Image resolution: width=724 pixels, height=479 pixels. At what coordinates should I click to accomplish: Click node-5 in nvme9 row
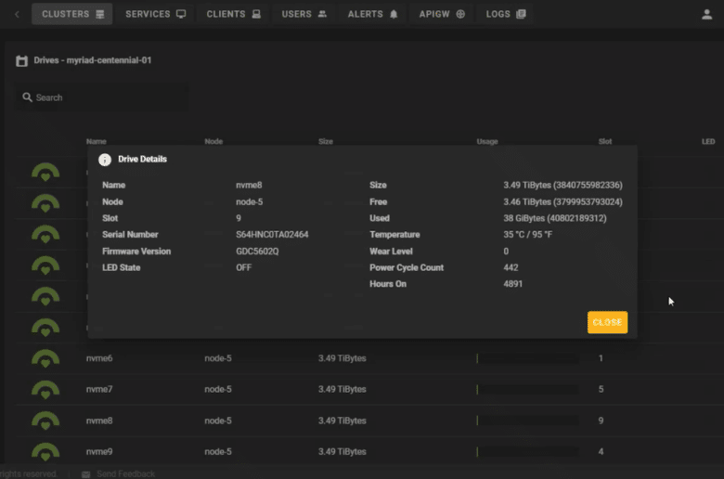[x=218, y=452]
